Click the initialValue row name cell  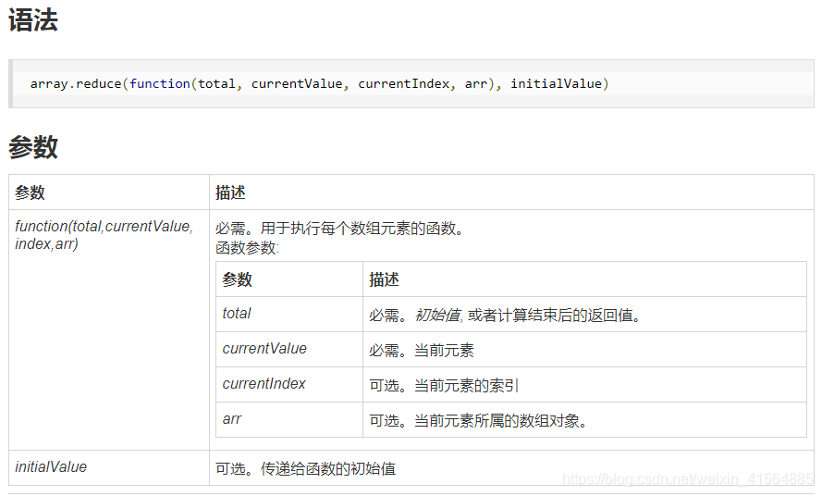coord(109,467)
